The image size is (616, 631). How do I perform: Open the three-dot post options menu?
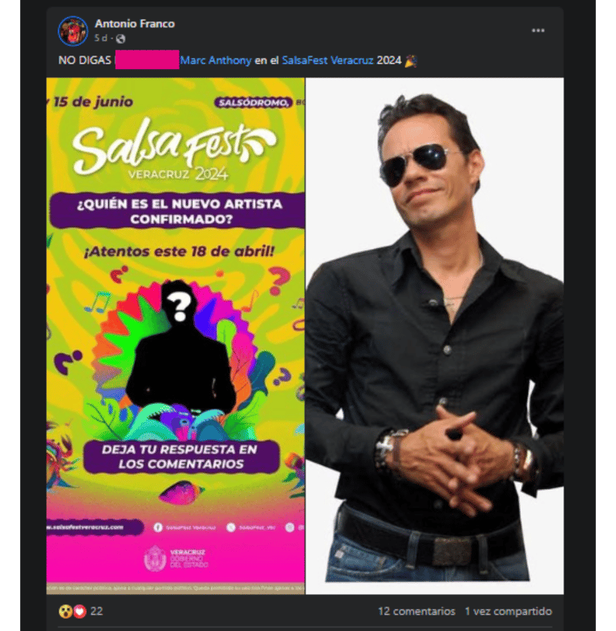coord(537,31)
